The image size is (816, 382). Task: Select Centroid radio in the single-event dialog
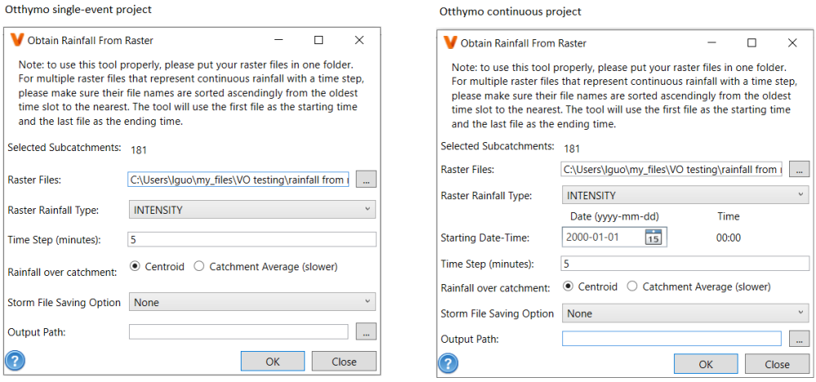135,267
